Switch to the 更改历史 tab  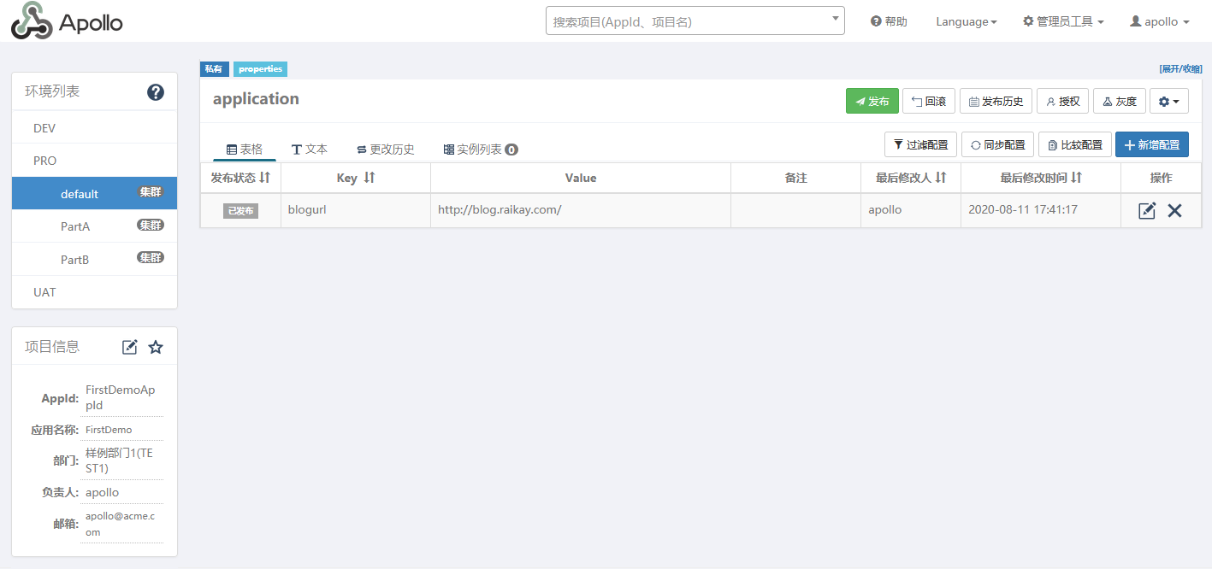point(385,149)
